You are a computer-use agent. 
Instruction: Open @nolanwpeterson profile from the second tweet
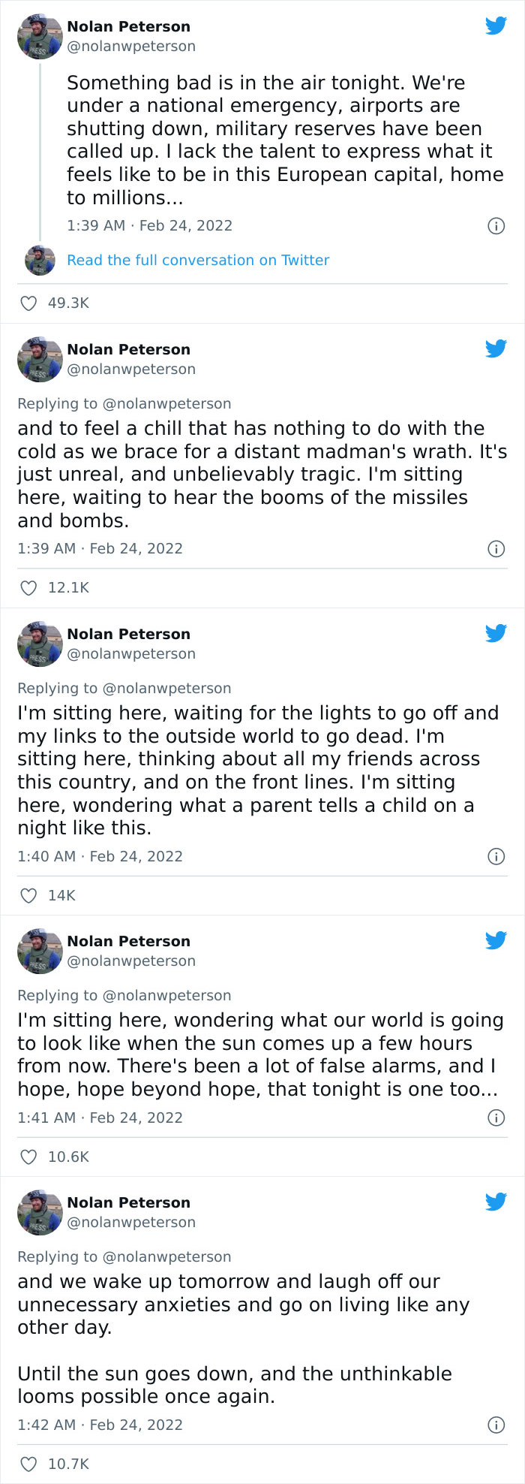point(130,369)
